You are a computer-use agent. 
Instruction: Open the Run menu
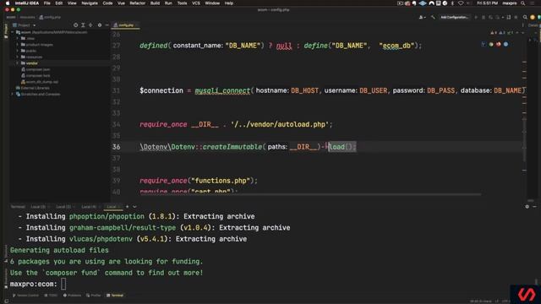coord(168,3)
